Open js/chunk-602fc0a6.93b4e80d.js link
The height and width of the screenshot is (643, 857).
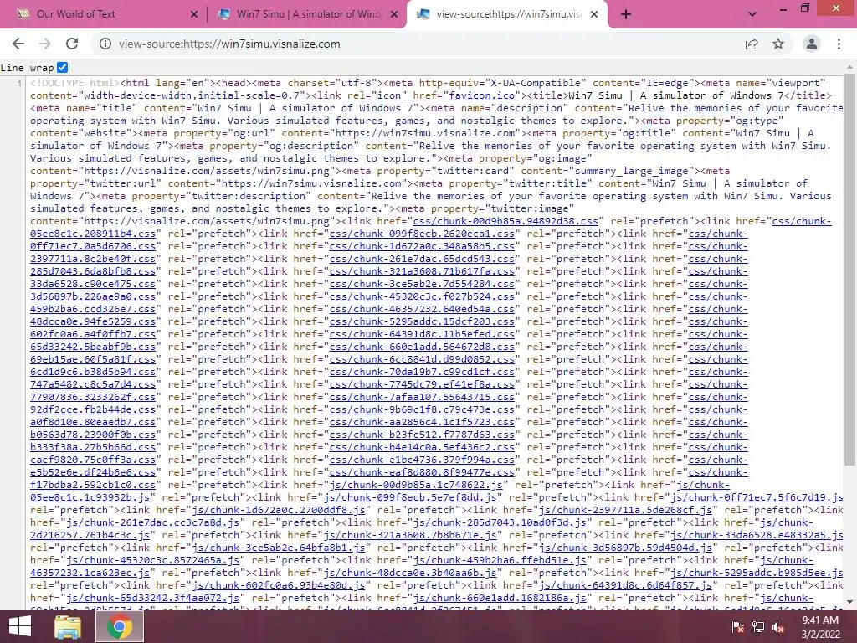pyautogui.click(x=279, y=585)
